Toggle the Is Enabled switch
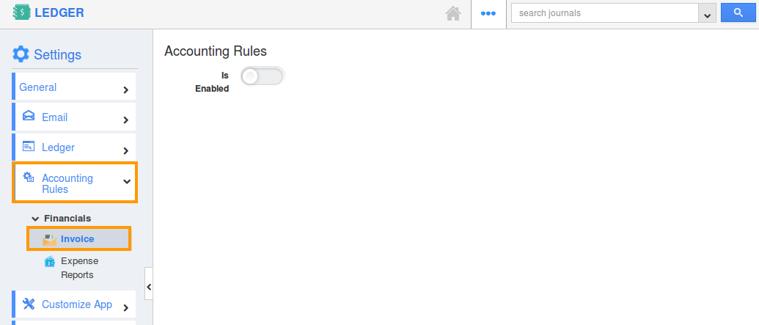759x325 pixels. (262, 76)
